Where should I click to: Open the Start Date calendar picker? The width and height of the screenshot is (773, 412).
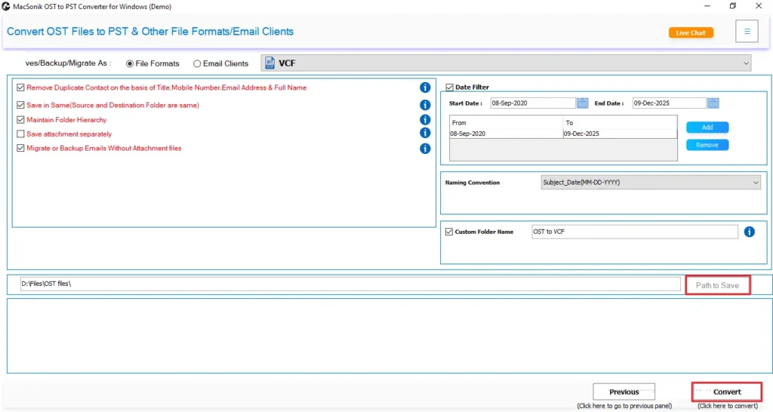coord(582,103)
